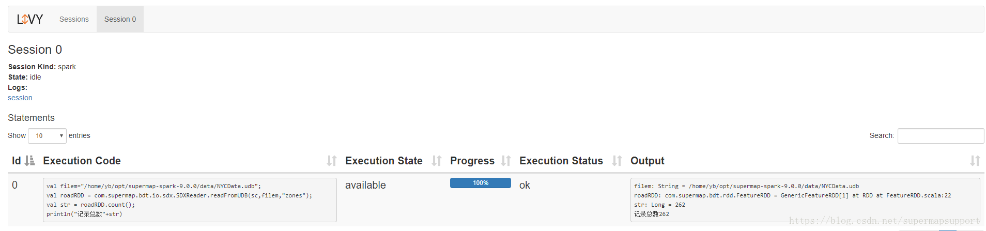Viewport: 986px width, 231px height.
Task: Expand the Show entries dropdown
Action: (47, 136)
